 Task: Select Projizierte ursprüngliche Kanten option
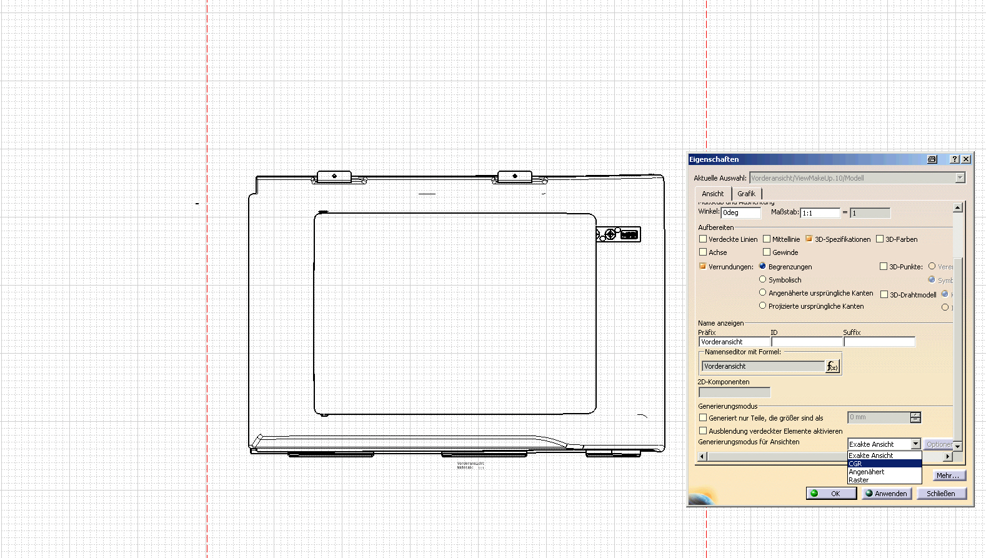coord(762,306)
